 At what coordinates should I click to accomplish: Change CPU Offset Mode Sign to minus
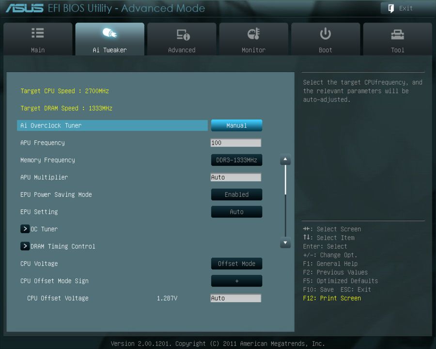click(236, 281)
